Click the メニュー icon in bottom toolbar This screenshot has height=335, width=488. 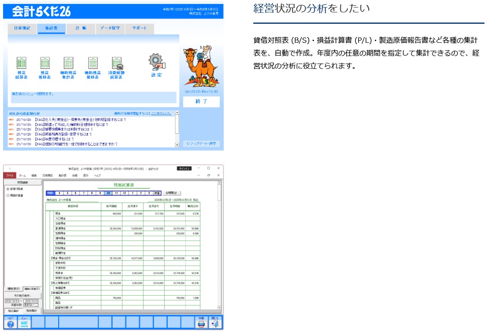click(24, 324)
